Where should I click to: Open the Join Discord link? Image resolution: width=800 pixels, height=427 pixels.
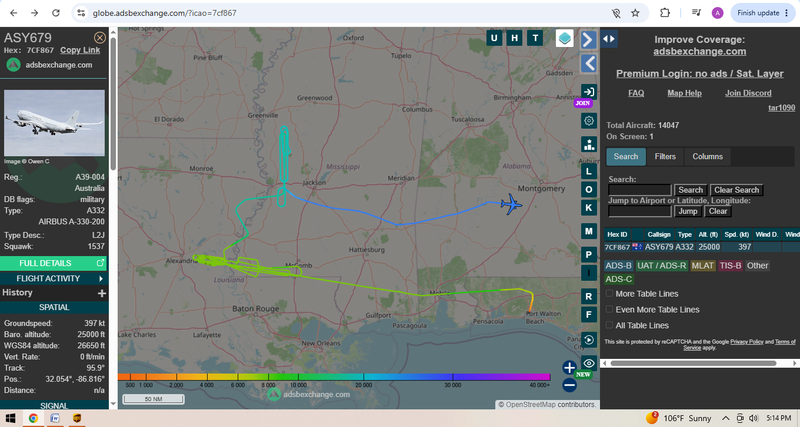click(748, 93)
